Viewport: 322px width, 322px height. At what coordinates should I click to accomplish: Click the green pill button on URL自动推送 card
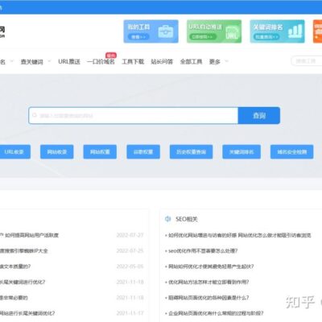[x=203, y=37]
